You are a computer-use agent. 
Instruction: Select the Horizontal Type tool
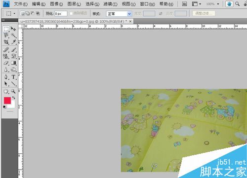point(13,77)
